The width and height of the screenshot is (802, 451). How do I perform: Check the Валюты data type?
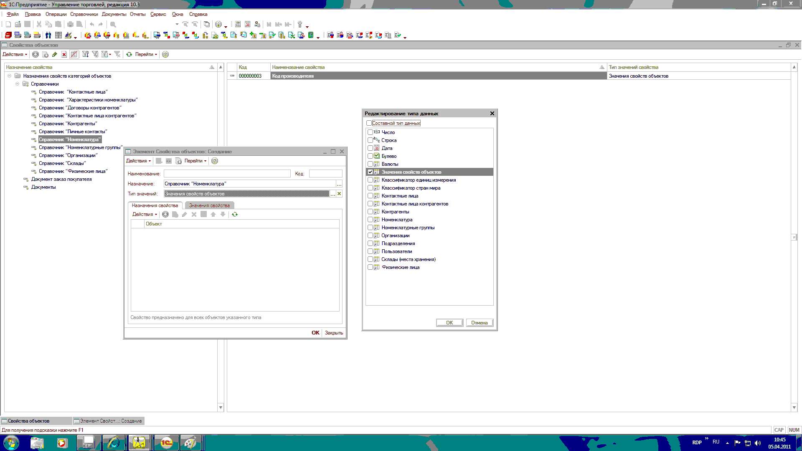click(370, 164)
